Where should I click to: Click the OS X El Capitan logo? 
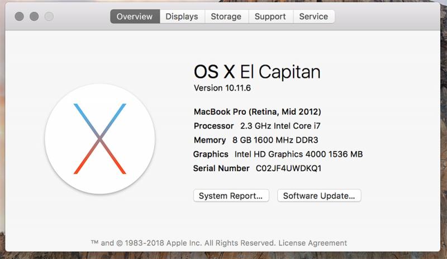(x=100, y=139)
